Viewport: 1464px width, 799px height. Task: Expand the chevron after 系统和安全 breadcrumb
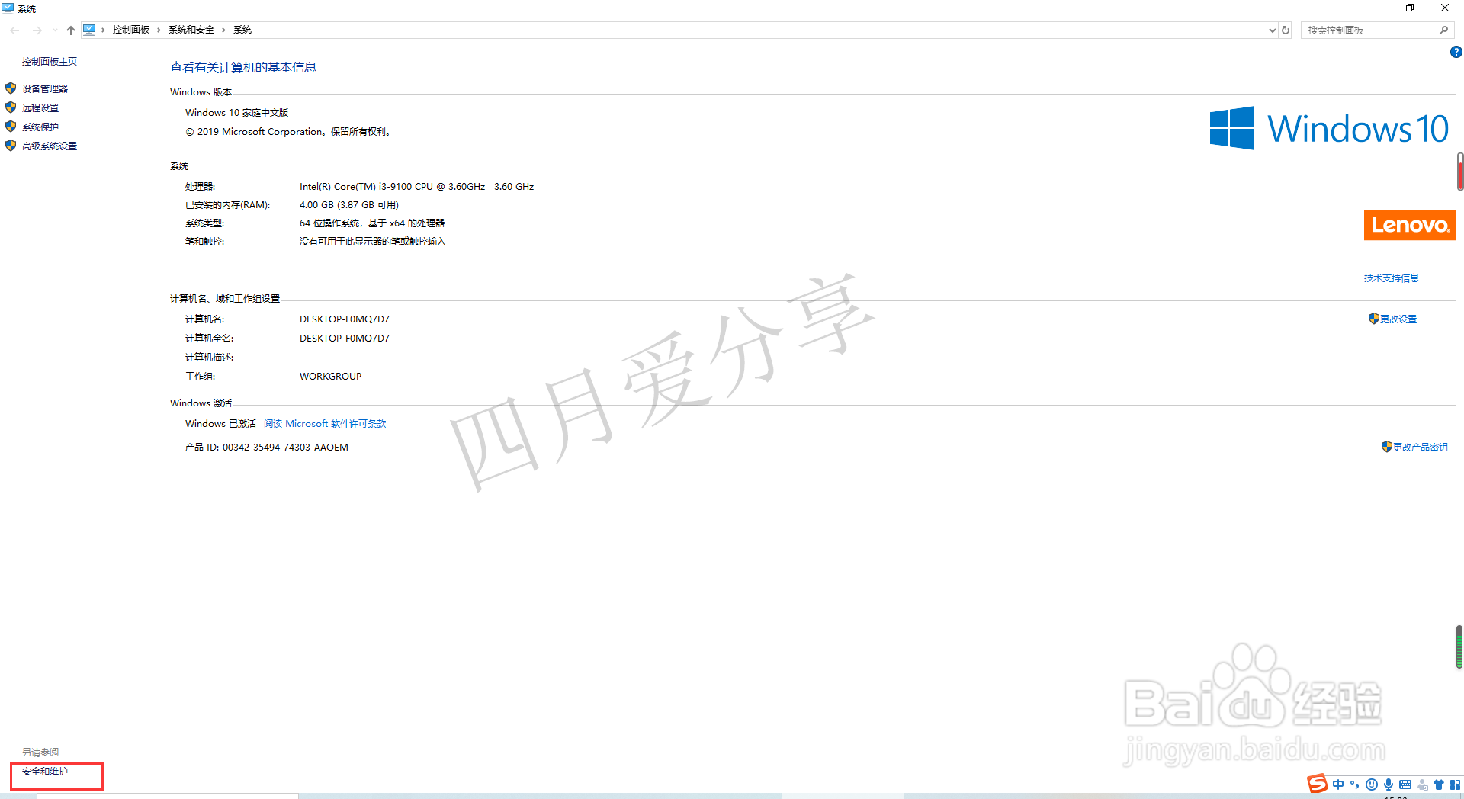pyautogui.click(x=223, y=30)
